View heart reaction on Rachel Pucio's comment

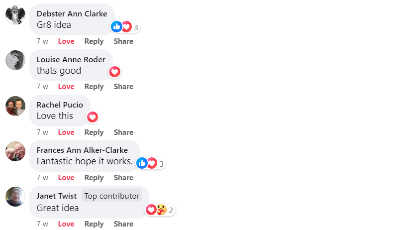pos(93,117)
